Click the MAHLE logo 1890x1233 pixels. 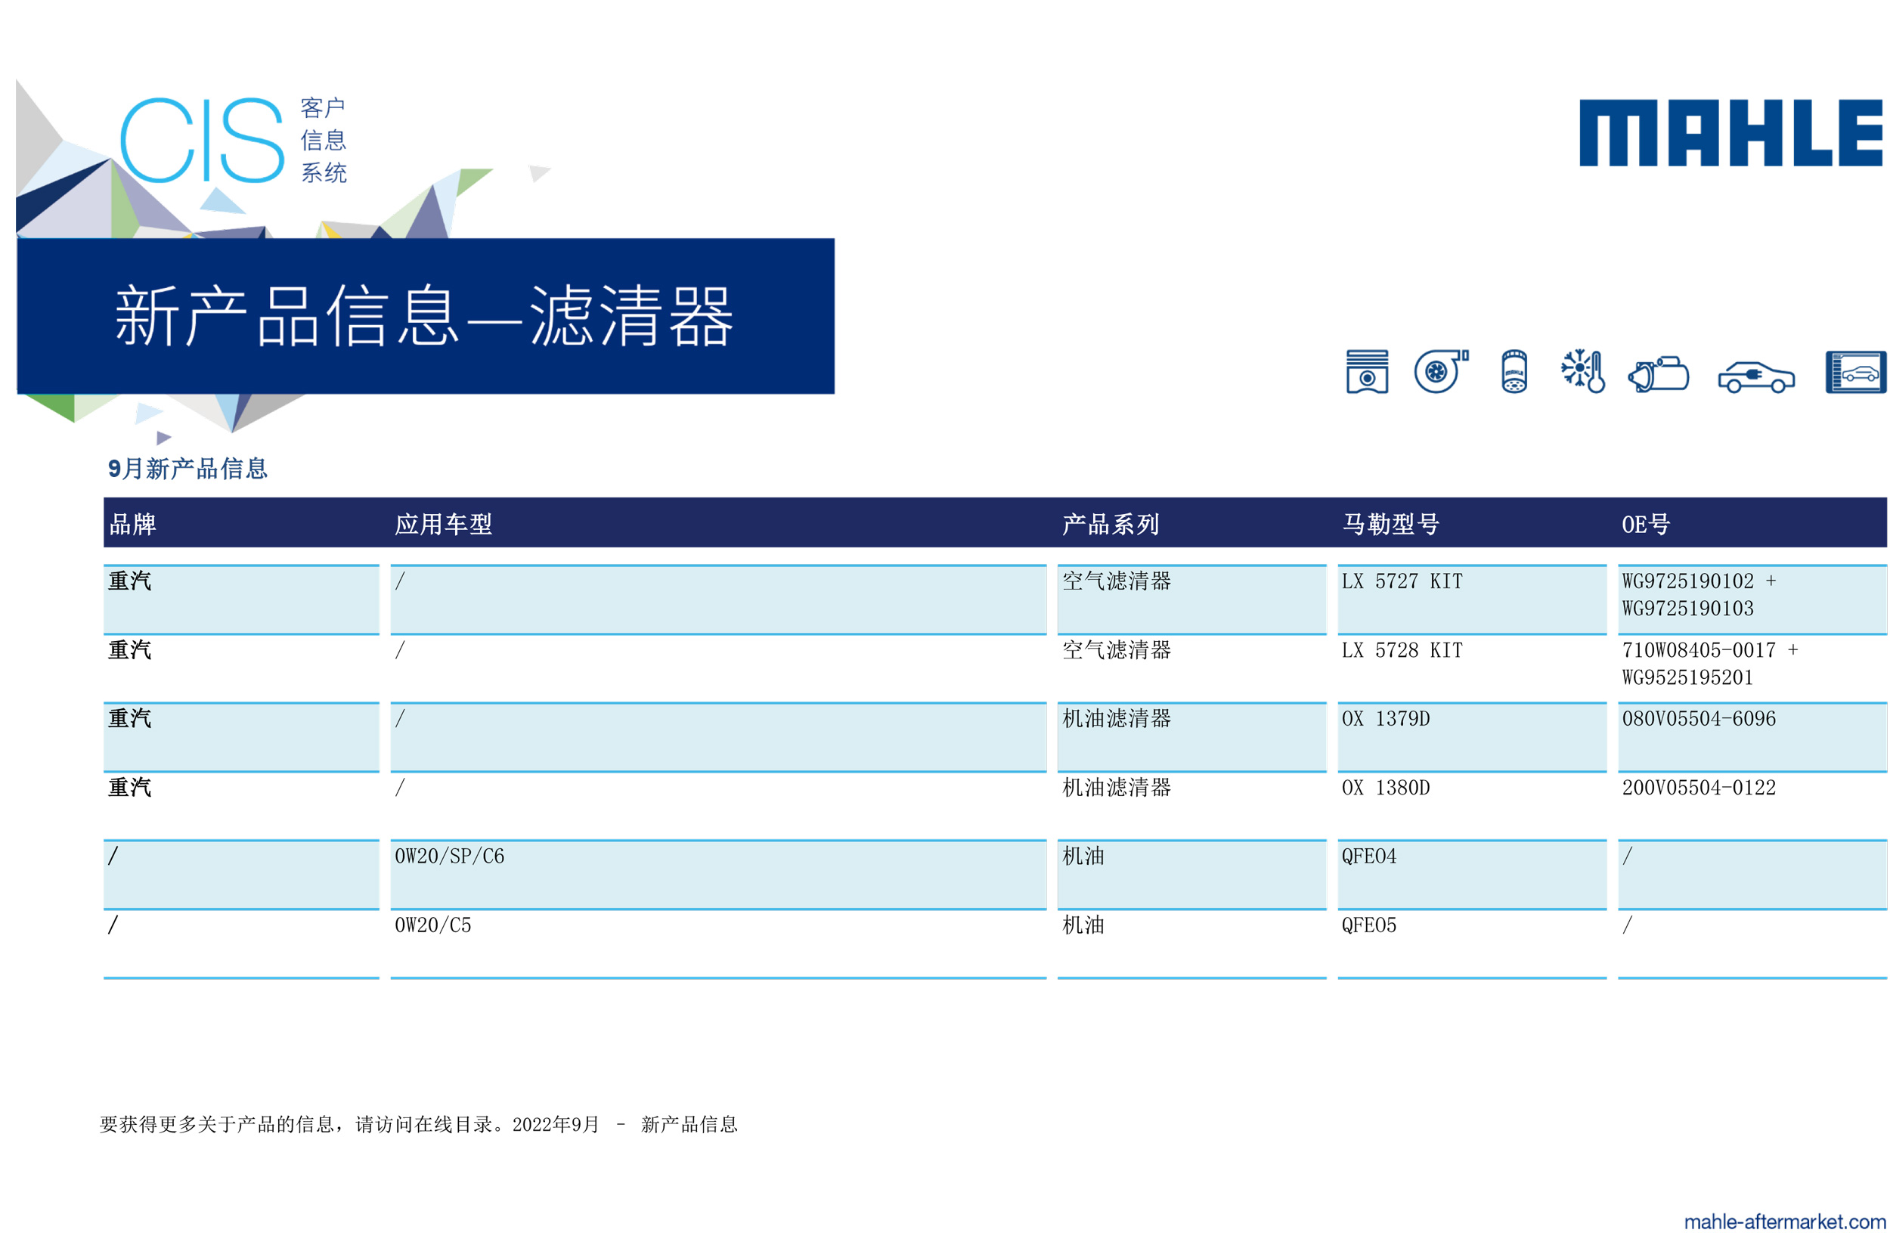tap(1730, 132)
